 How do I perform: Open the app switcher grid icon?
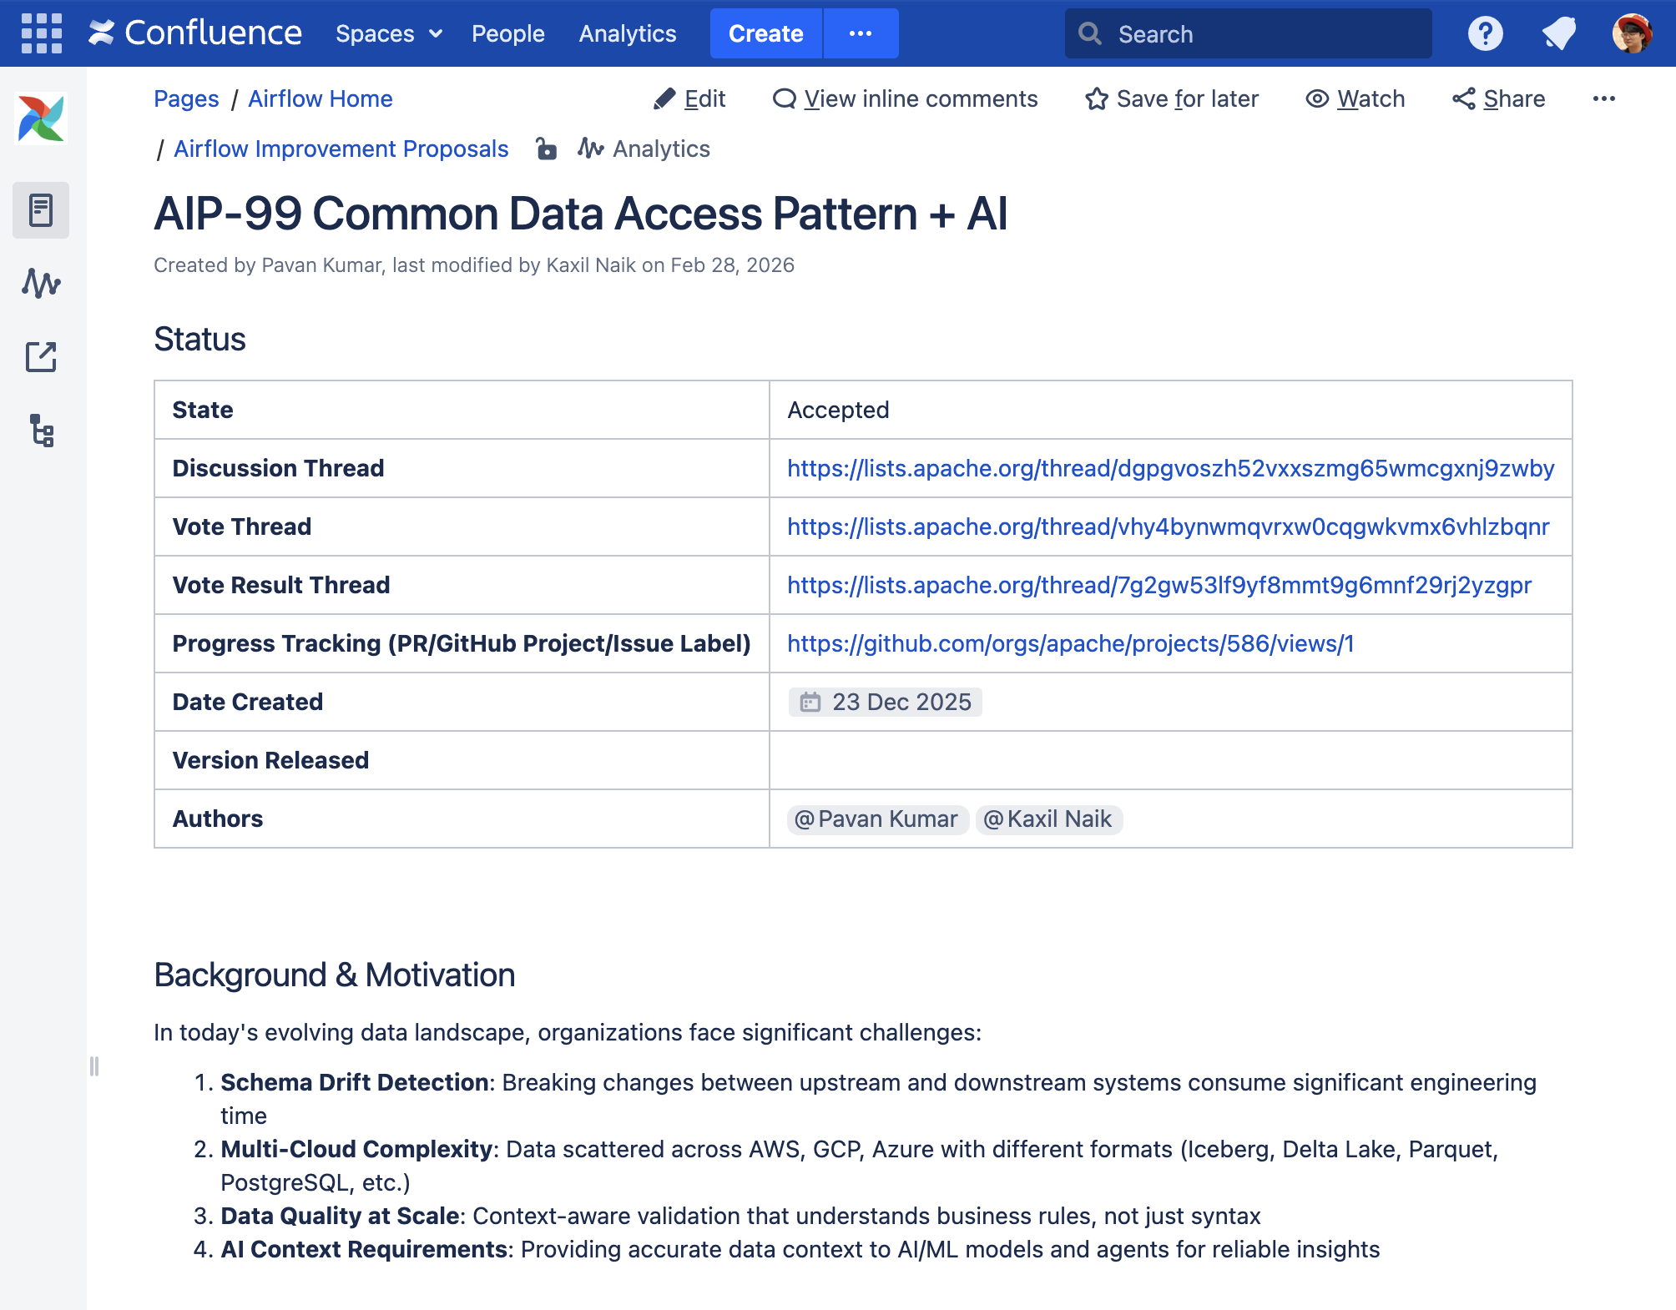41,33
